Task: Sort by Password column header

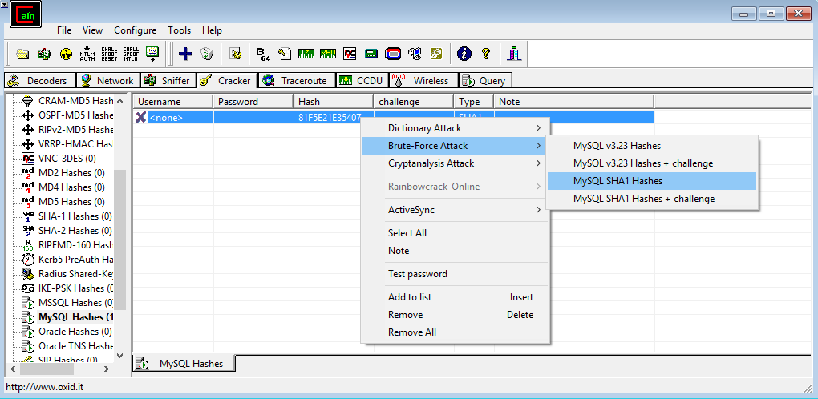Action: 253,102
